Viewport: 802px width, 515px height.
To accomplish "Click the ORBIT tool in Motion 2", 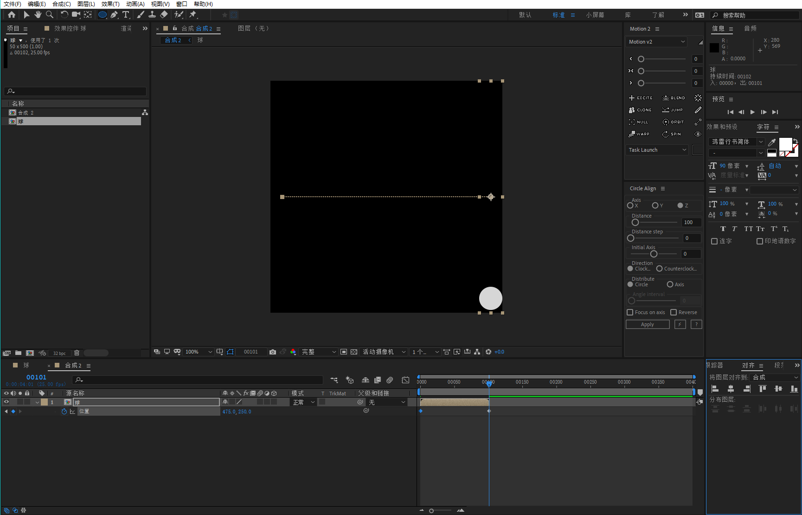I will tap(673, 122).
